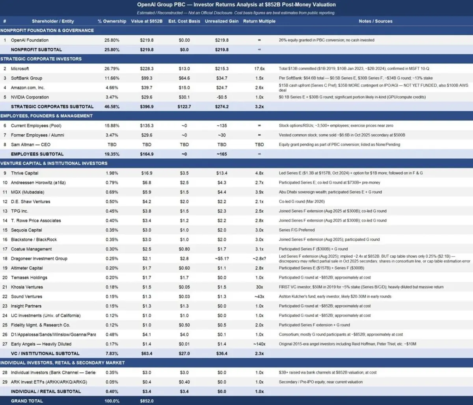The image size is (473, 405).
Task: Click the 'SoftBank Group' shareholder cell
Action: [x=26, y=78]
